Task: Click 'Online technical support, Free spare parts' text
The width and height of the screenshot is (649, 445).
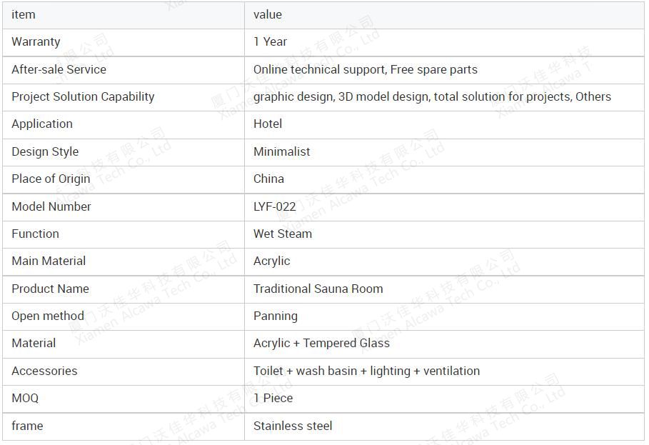Action: pos(365,69)
